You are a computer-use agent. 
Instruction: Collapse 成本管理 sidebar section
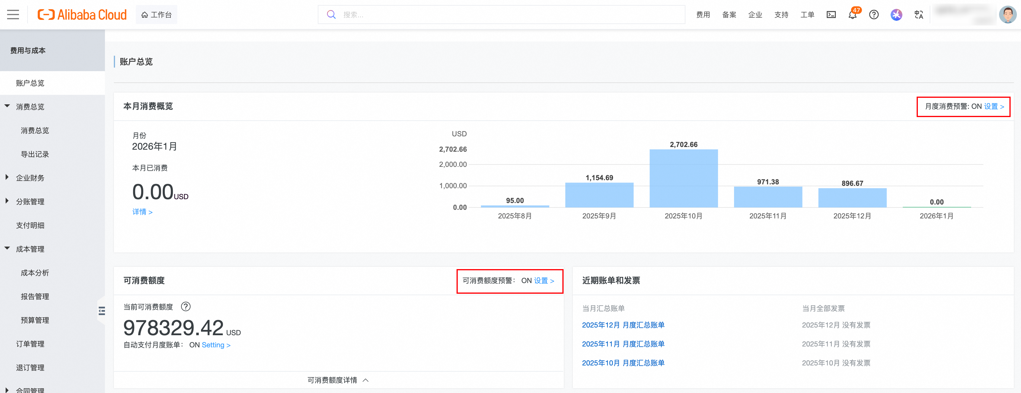(30, 249)
